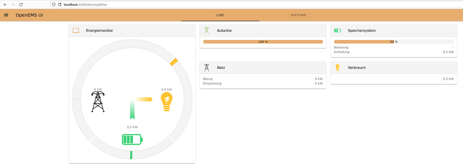This screenshot has height=167, width=463.
Task: Click the 0,5 kW label above the battery
Action: click(132, 127)
